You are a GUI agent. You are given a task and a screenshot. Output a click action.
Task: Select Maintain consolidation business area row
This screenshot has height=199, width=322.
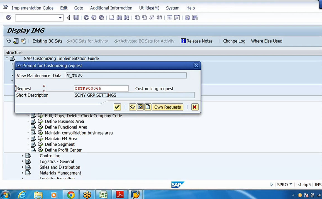[79, 133]
